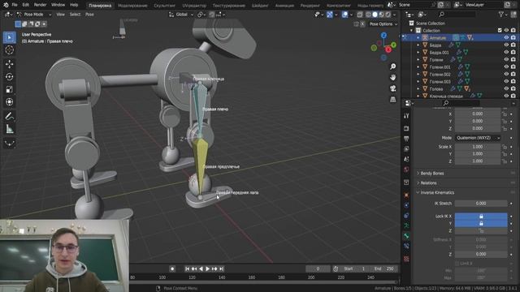Collapse the Collection tree item
This screenshot has height=292, width=520.
[x=412, y=31]
